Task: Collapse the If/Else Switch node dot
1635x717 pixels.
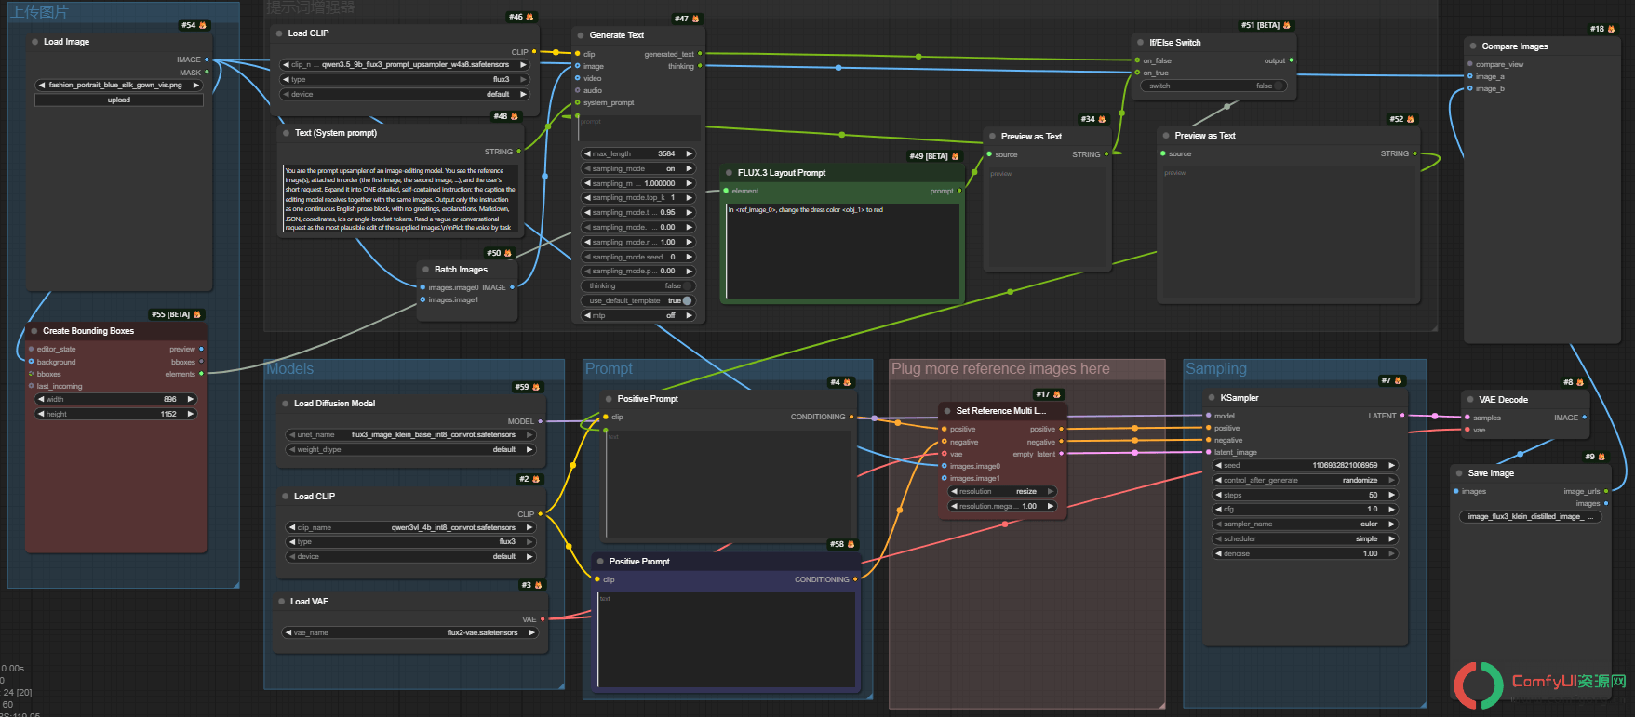Action: [x=1141, y=43]
